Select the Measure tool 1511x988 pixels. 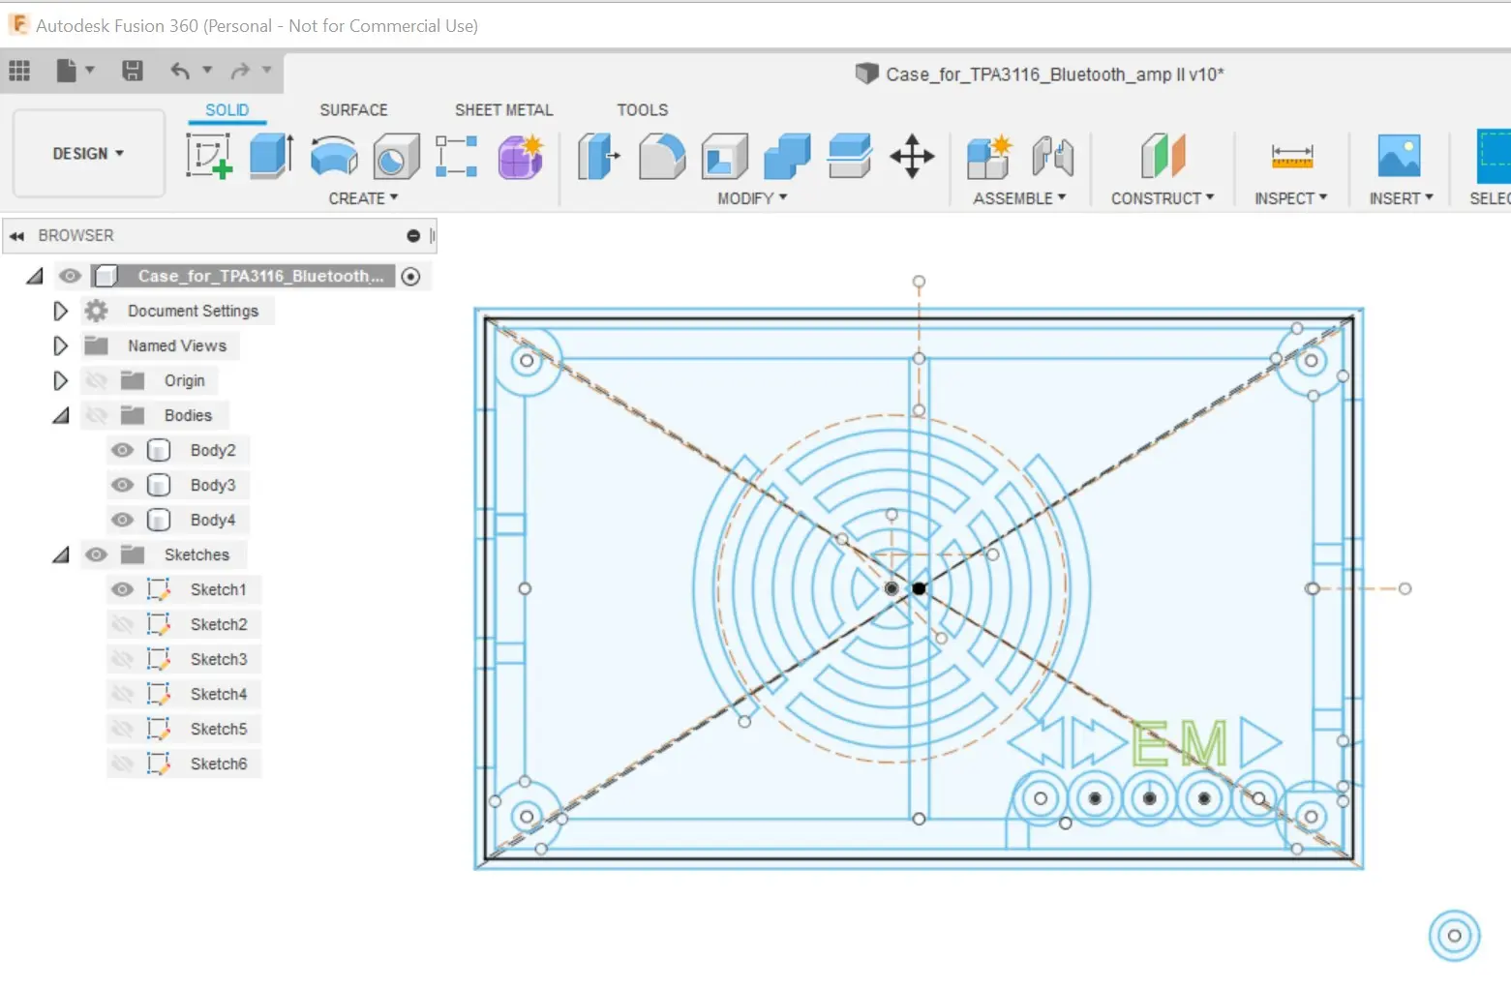[1292, 156]
